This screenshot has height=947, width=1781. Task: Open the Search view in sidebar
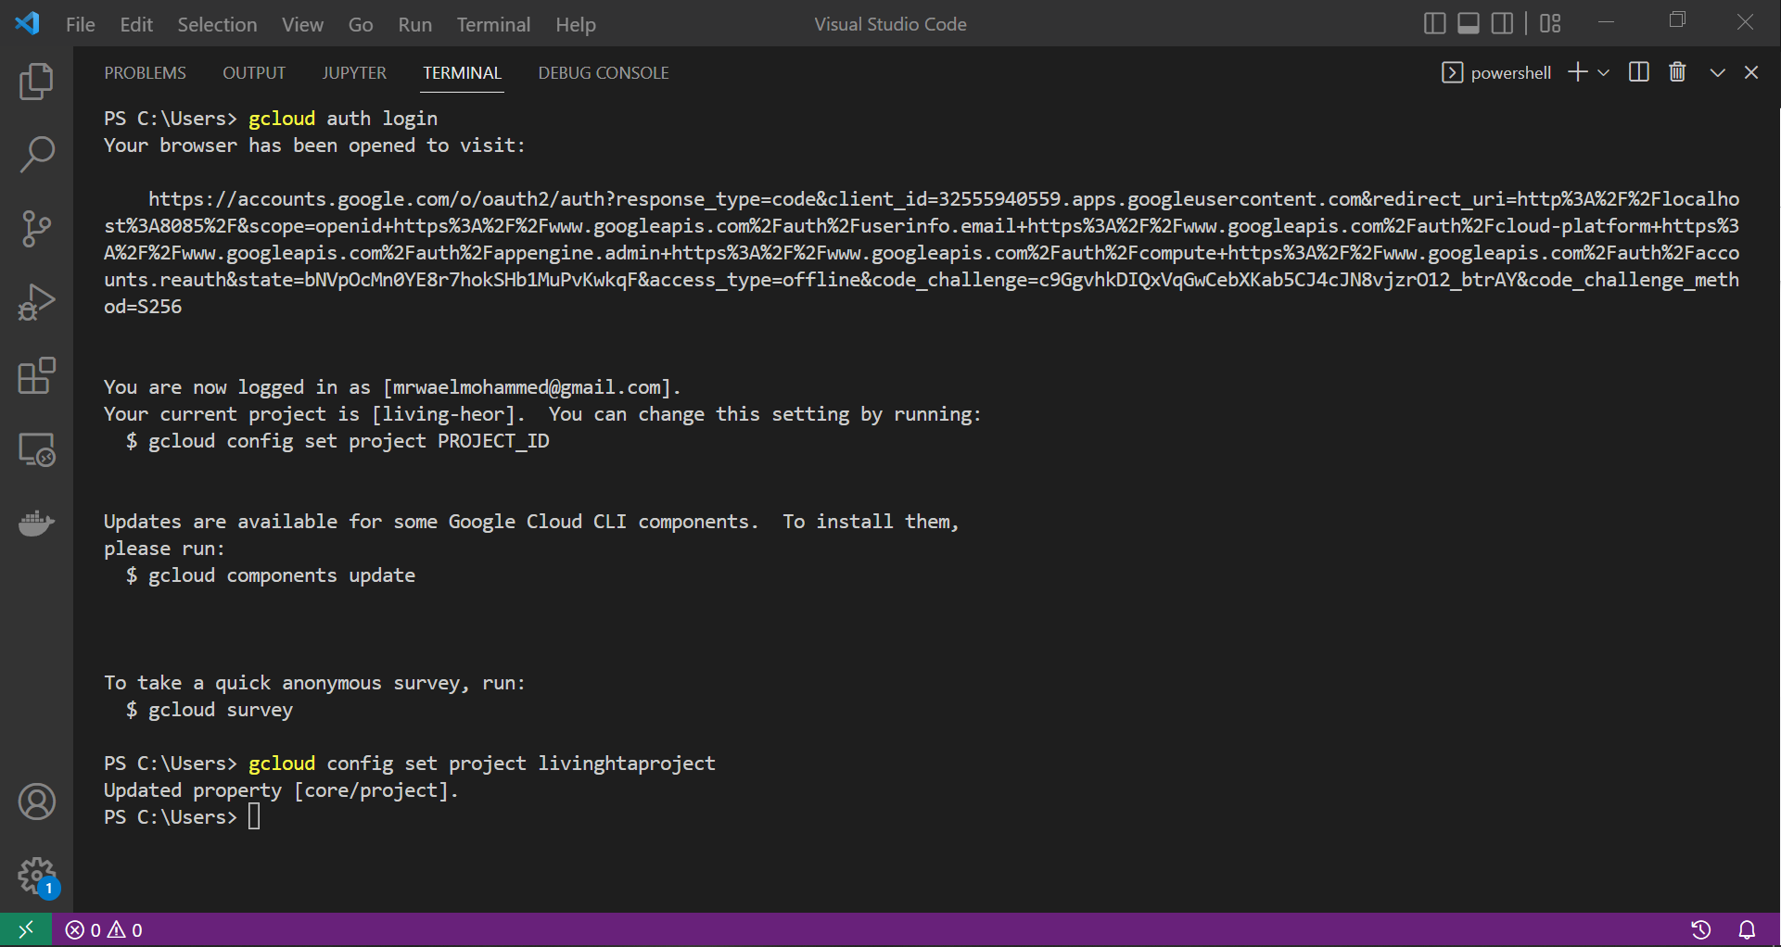pos(36,155)
